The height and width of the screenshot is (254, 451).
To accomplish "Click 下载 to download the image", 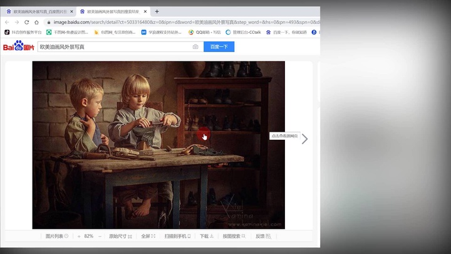I will pyautogui.click(x=206, y=236).
